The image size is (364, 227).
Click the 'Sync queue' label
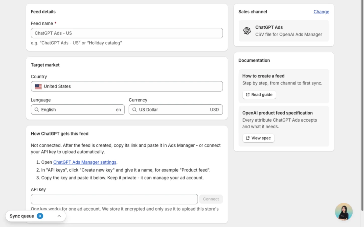point(22,216)
